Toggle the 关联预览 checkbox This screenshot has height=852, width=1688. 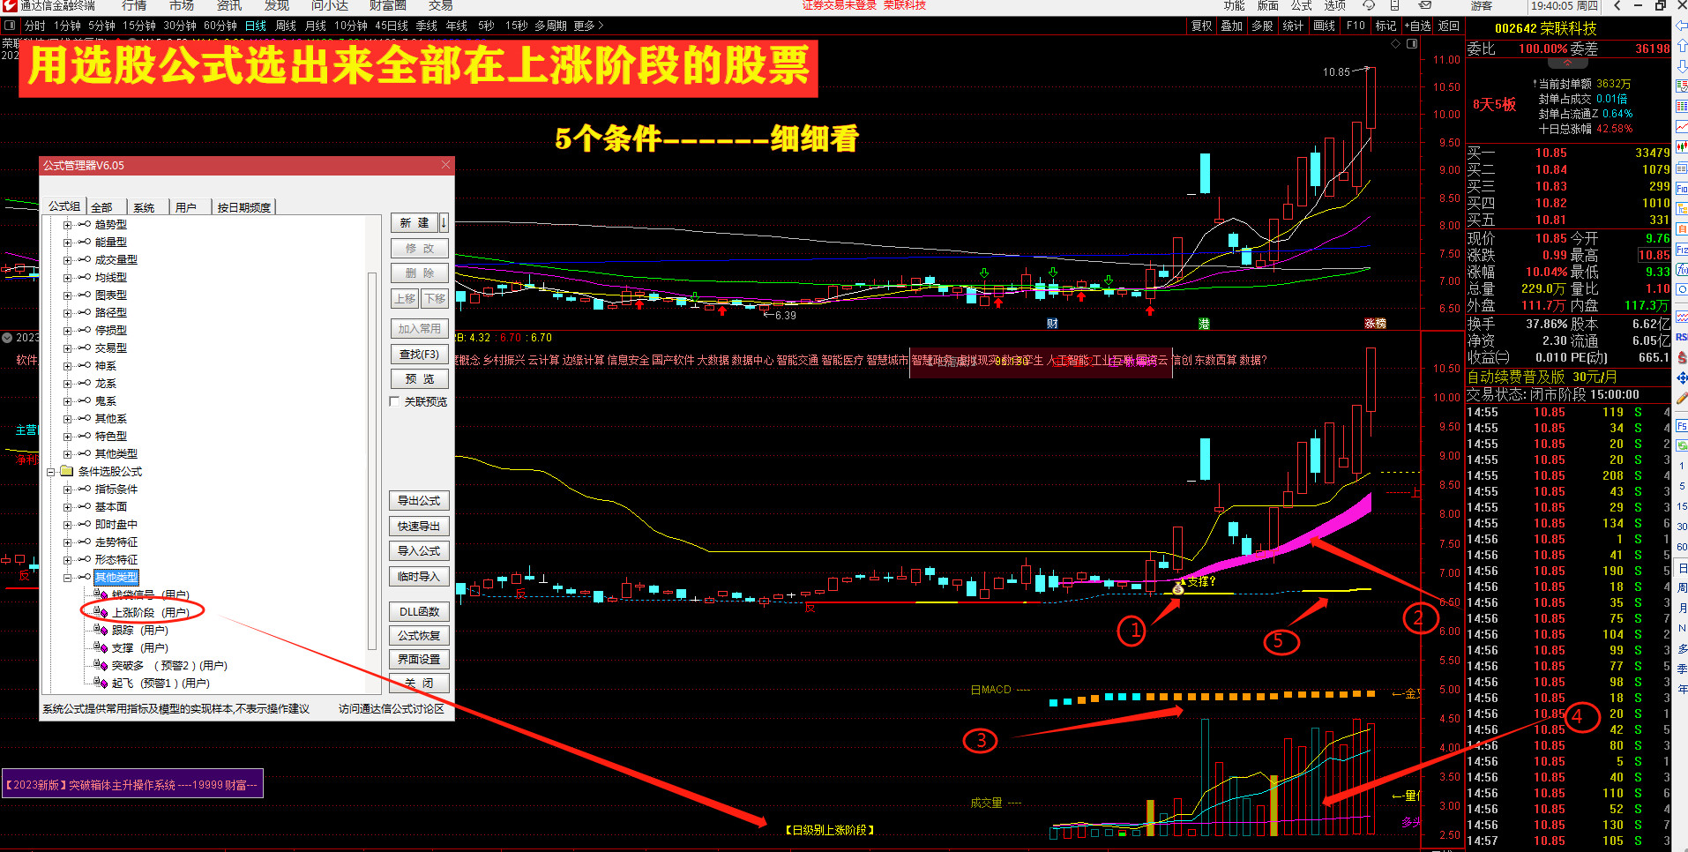pyautogui.click(x=394, y=401)
